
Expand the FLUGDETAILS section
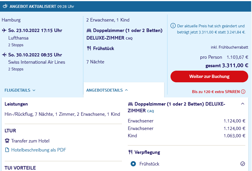[20, 90]
